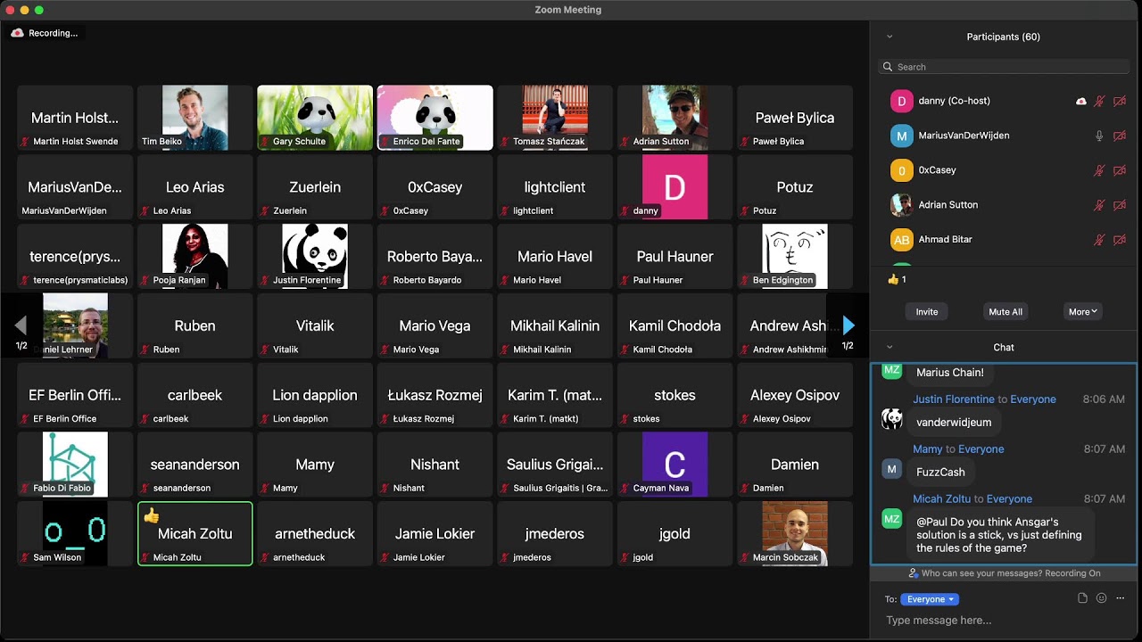Click Justin Florentine's panda chat avatar
The image size is (1142, 642).
pos(892,419)
